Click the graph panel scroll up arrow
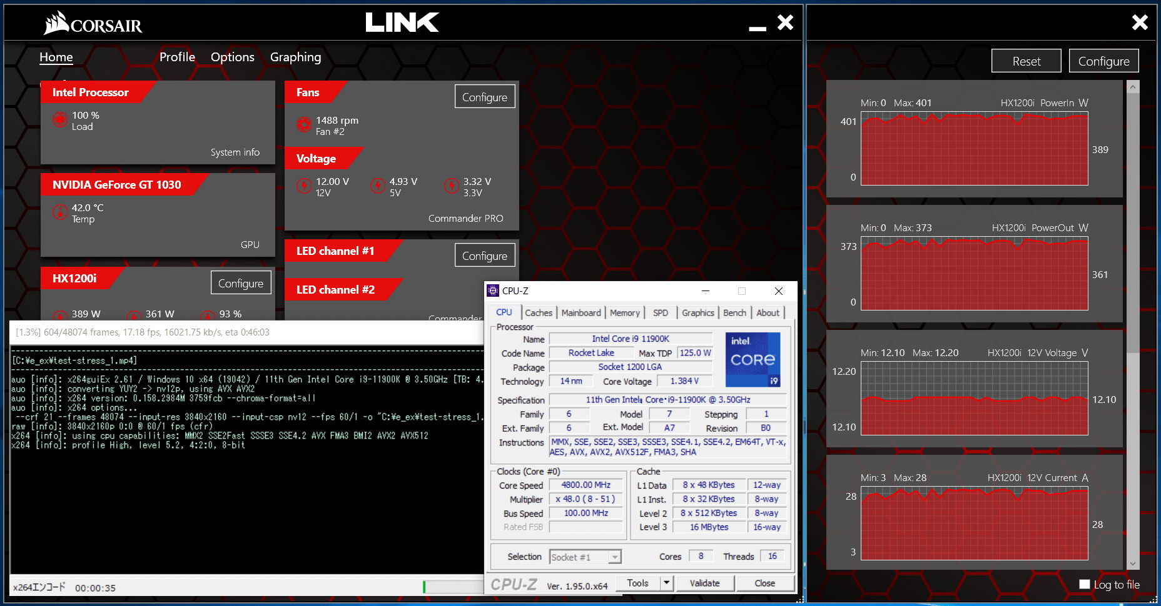The image size is (1161, 606). tap(1133, 87)
